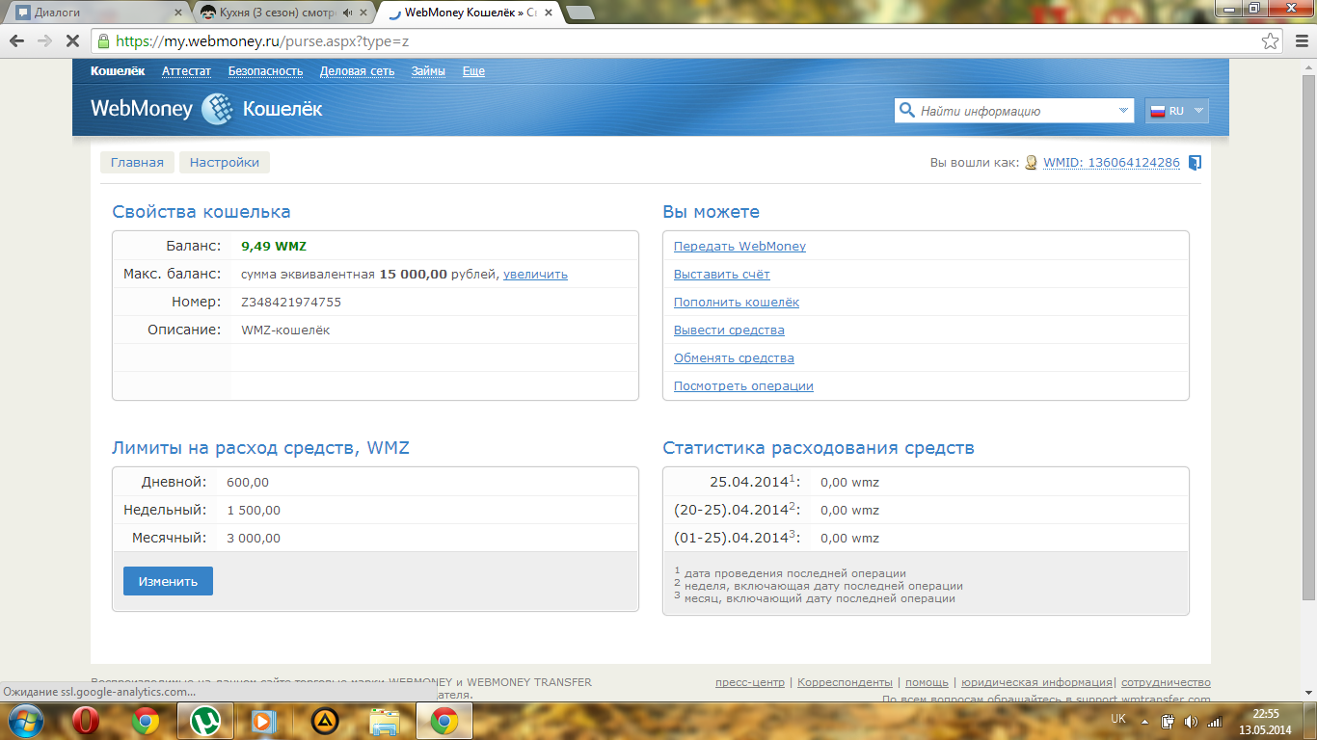This screenshot has height=740, width=1317.
Task: Go to the Главная page tab
Action: 137,163
